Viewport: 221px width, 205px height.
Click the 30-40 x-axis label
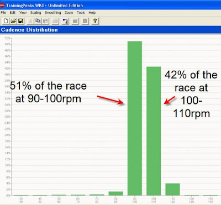(21, 200)
